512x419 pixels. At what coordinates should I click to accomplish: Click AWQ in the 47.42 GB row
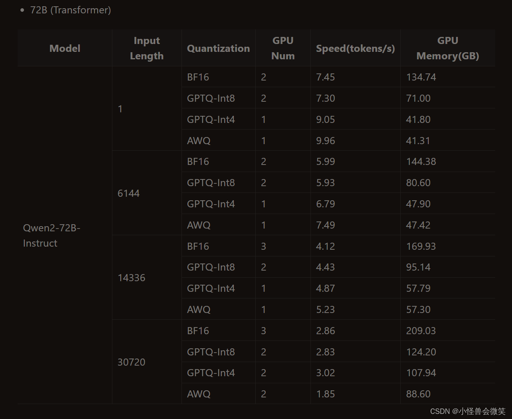point(198,225)
